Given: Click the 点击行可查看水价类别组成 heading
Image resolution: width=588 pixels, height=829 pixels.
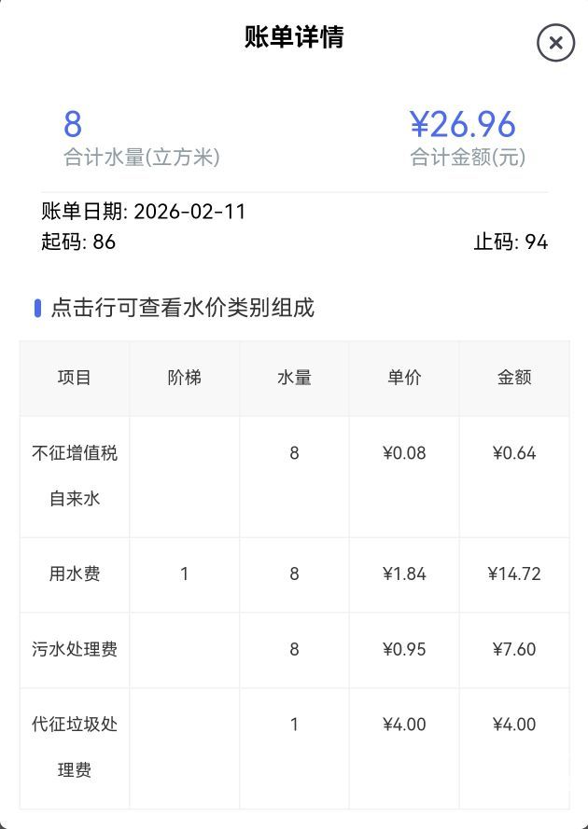Looking at the screenshot, I should pos(182,308).
